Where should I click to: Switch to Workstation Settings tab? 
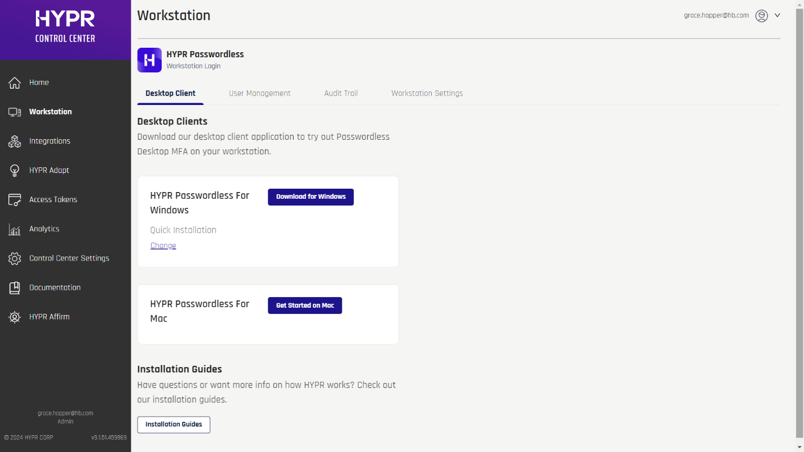point(427,93)
